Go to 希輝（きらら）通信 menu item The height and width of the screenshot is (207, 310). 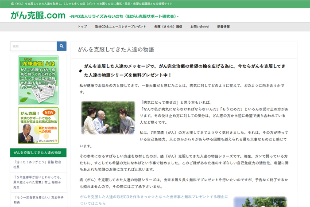(168, 27)
